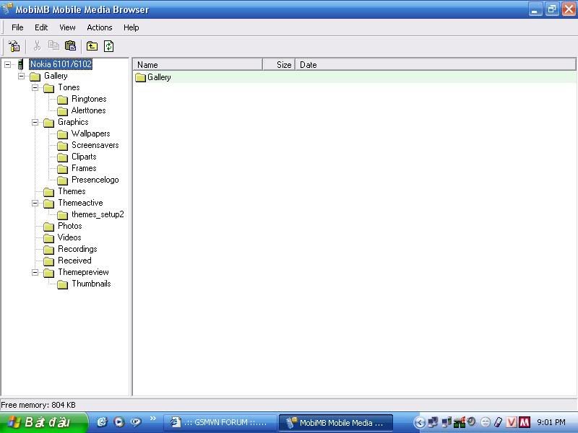Select the Recordings folder
Viewport: 578px width, 433px height.
click(x=77, y=249)
